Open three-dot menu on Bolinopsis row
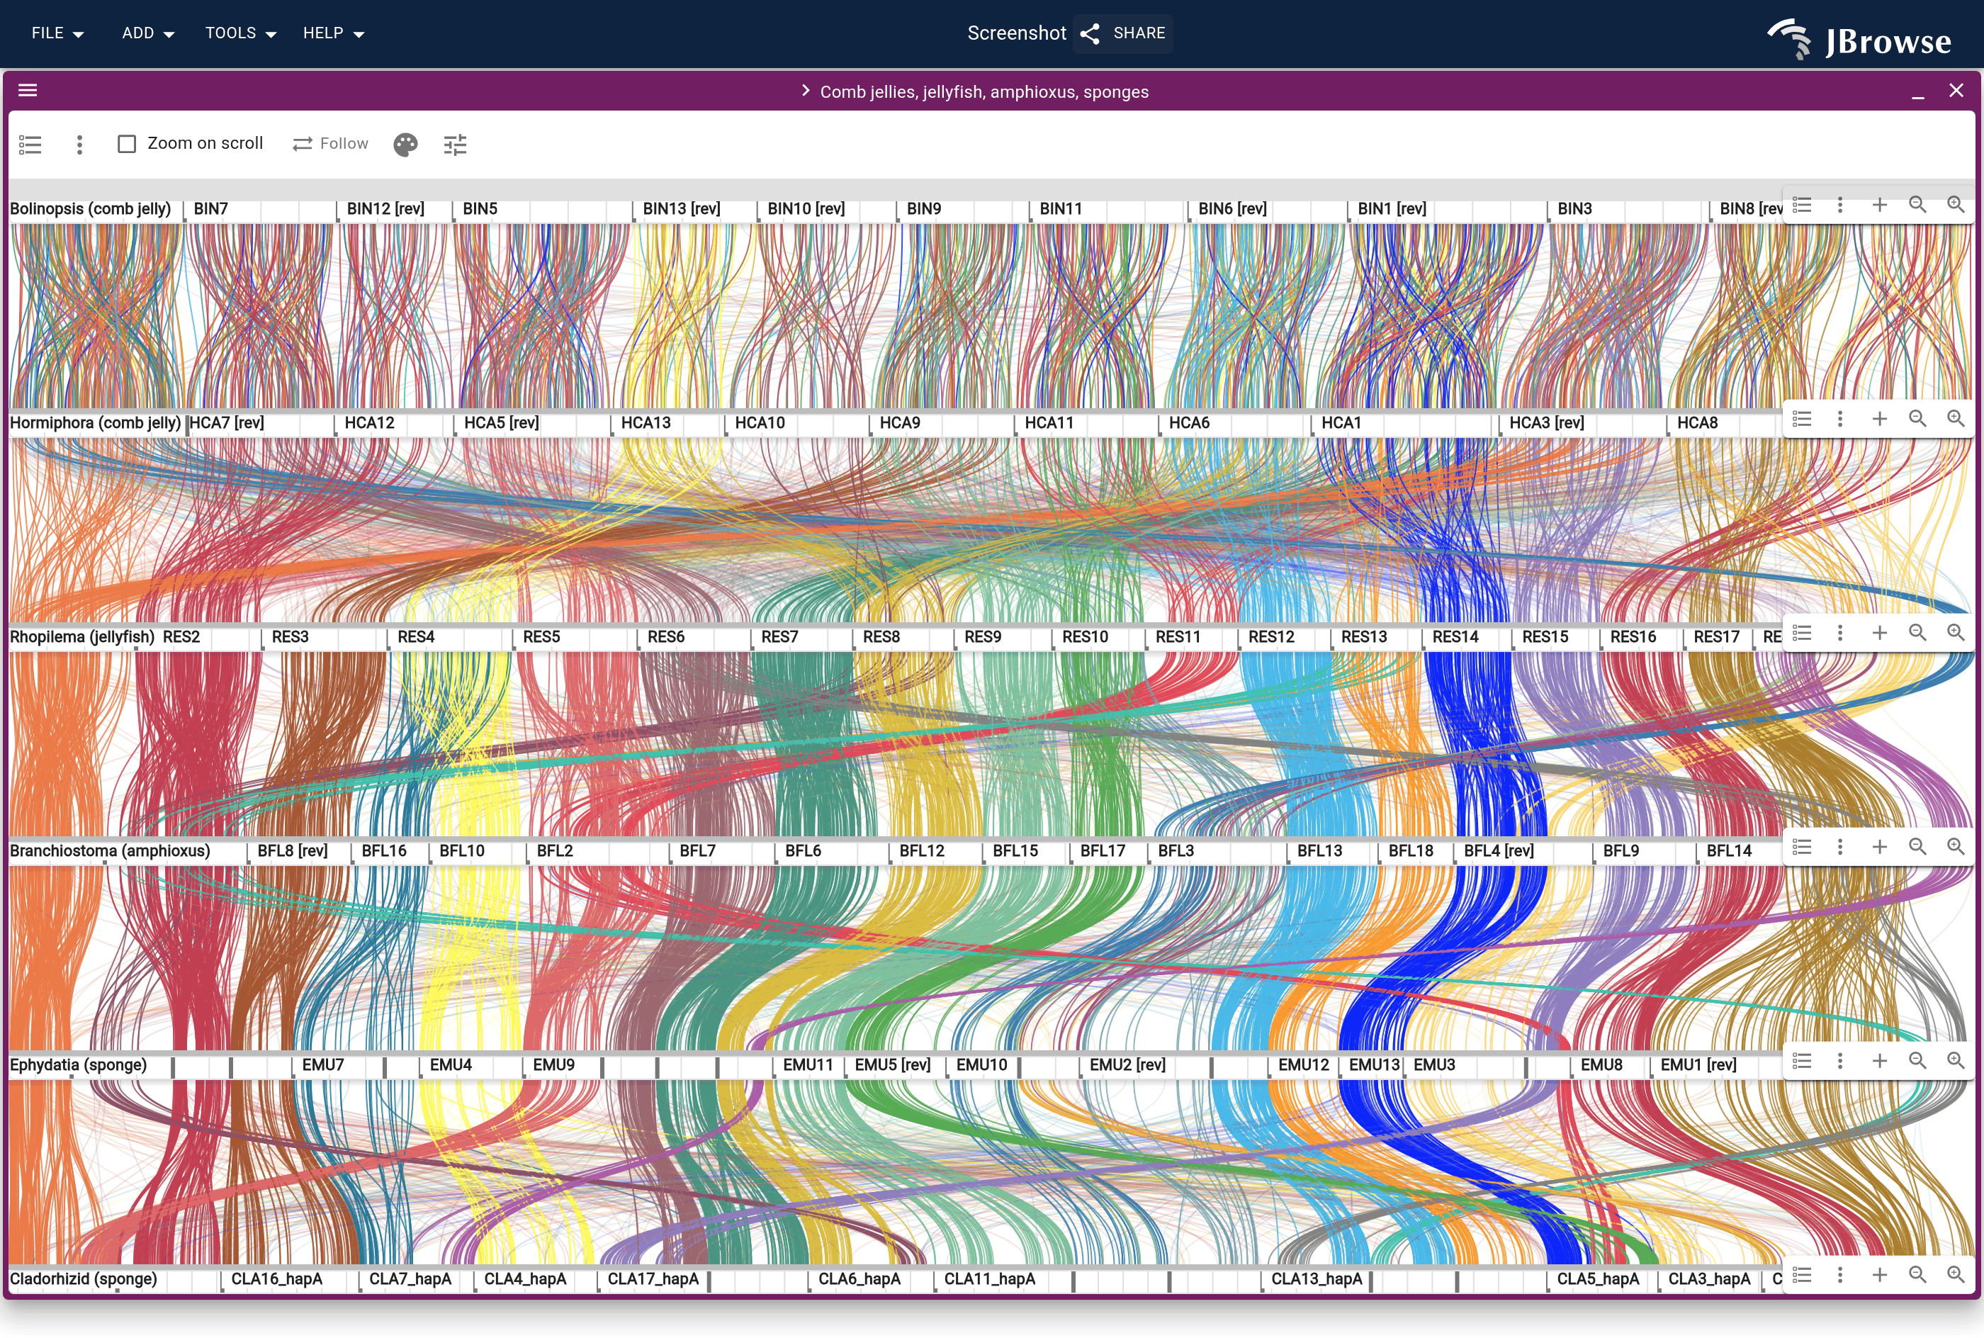 [1840, 206]
